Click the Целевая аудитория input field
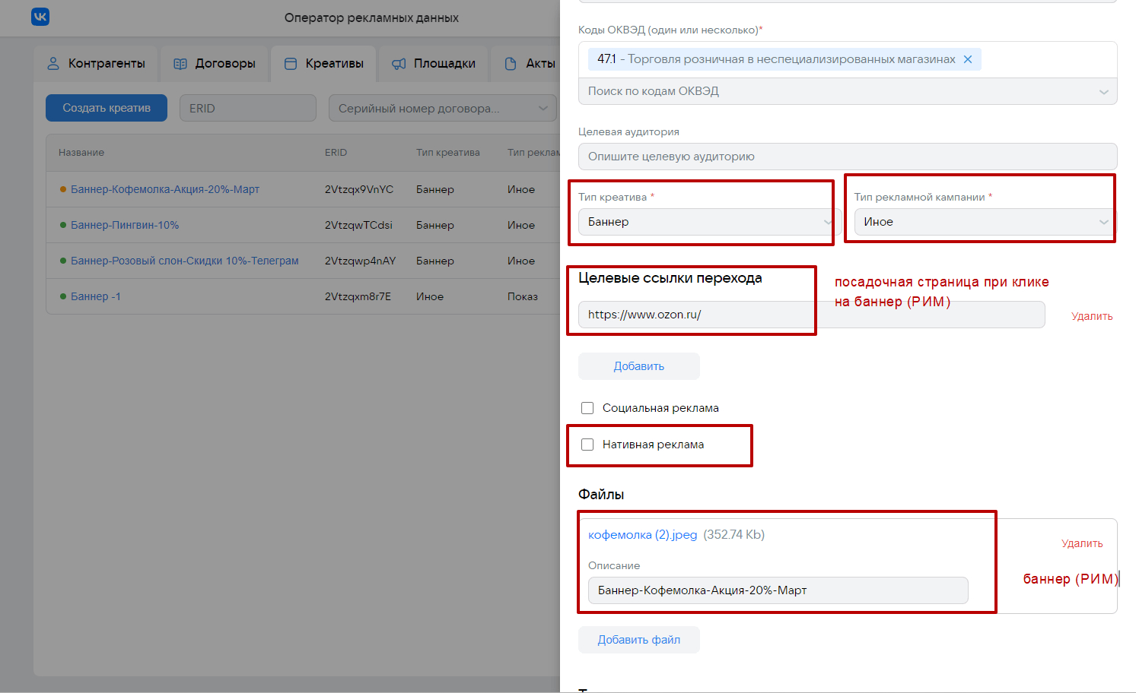 click(848, 157)
